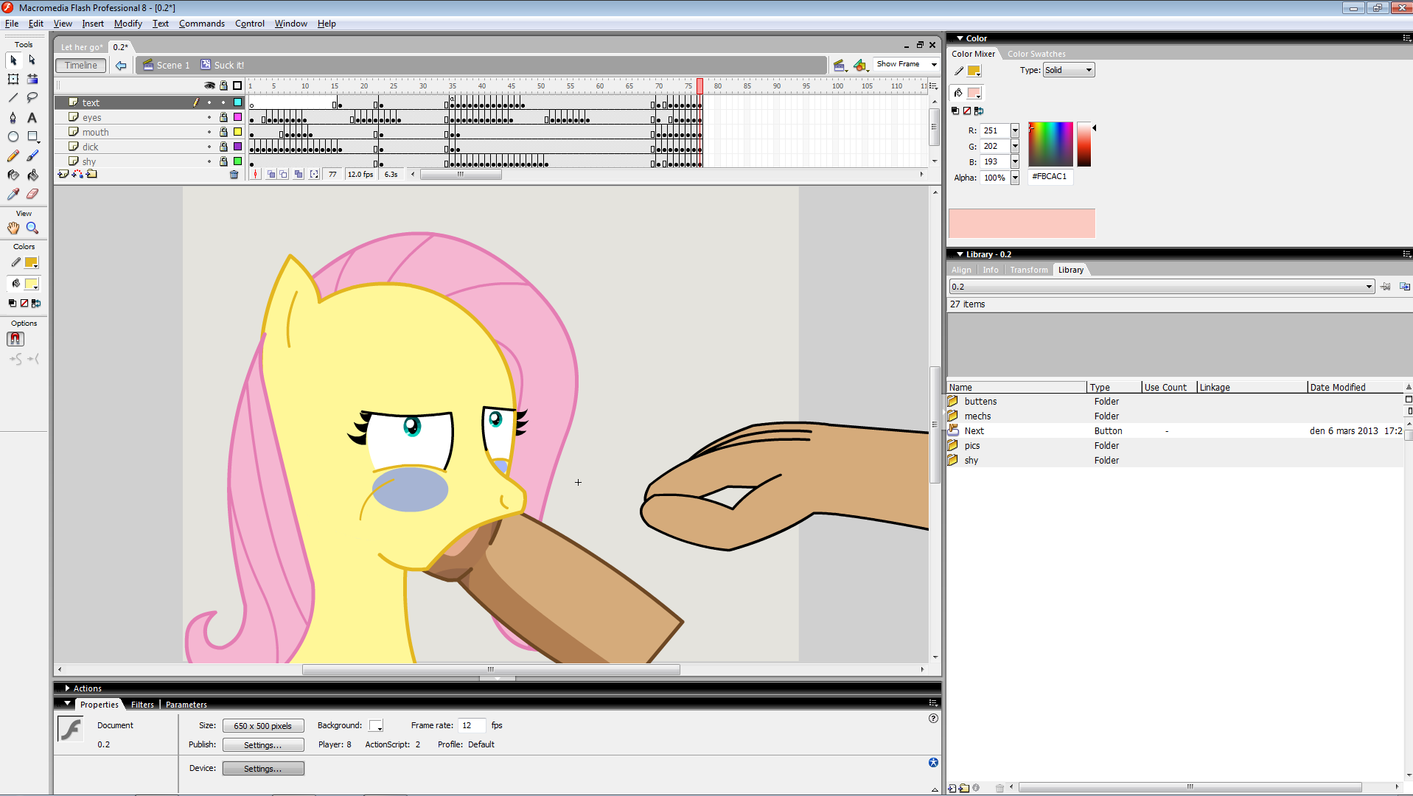Click Insert Layer Folder icon
1413x796 pixels.
91,175
